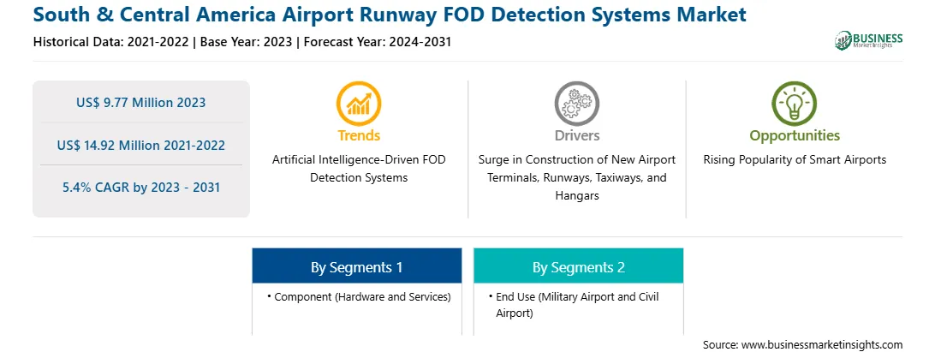Image resolution: width=935 pixels, height=352 pixels.
Task: Click the 5.4% CAGR by 2023 - 2031 stat
Action: (140, 188)
